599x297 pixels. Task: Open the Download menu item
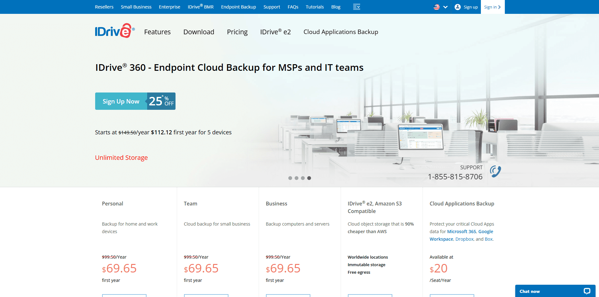click(199, 32)
